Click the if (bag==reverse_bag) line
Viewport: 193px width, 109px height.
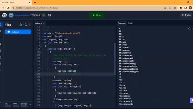[x=65, y=99]
